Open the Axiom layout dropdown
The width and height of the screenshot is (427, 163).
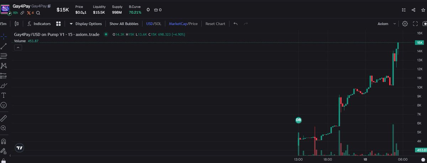coord(386,24)
